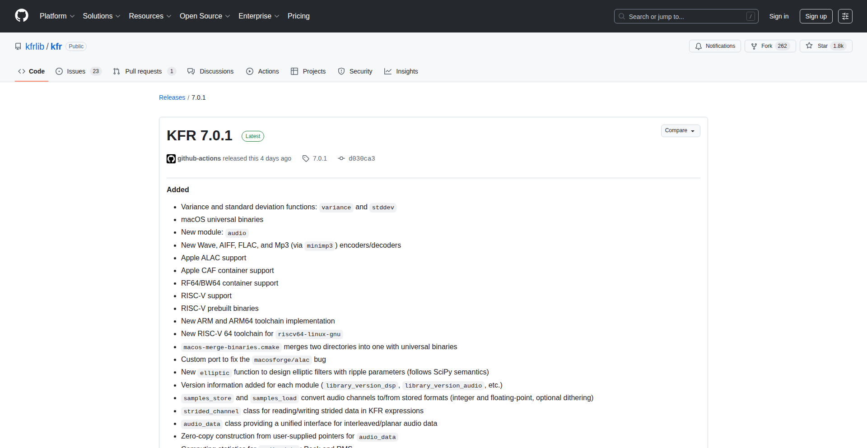Click the Issues circle icon

tap(59, 71)
